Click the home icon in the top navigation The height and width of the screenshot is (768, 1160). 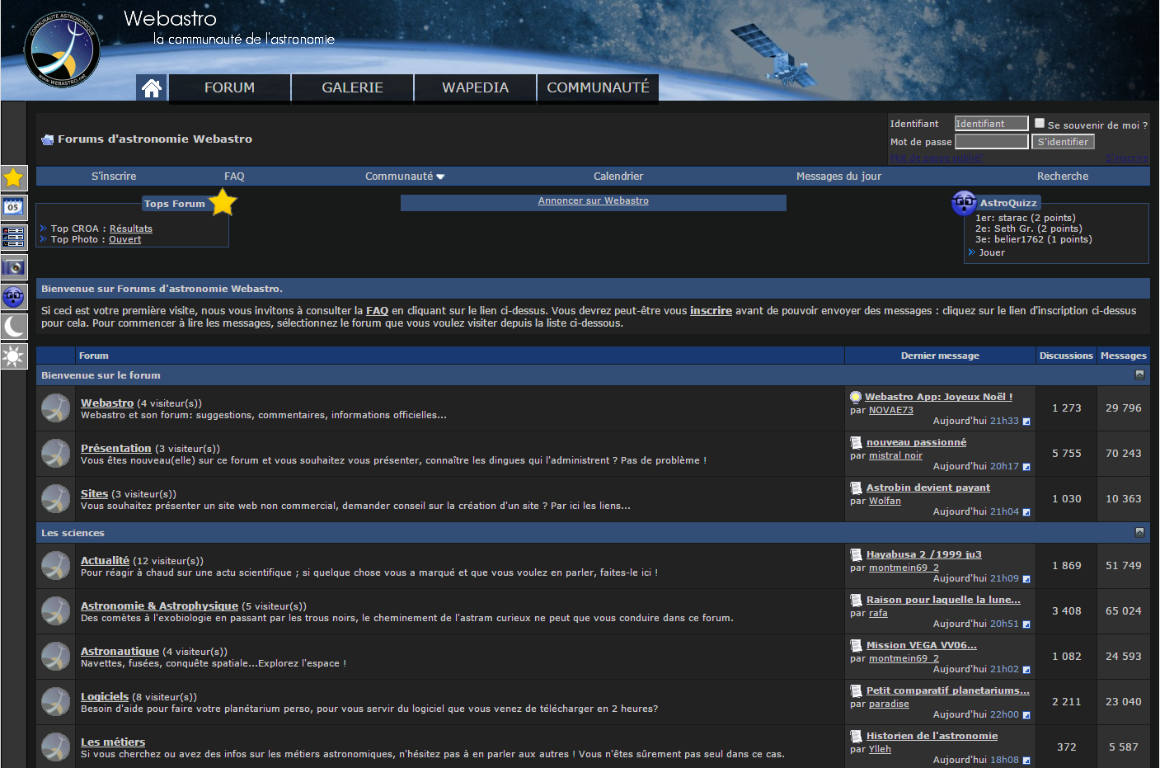coord(152,88)
